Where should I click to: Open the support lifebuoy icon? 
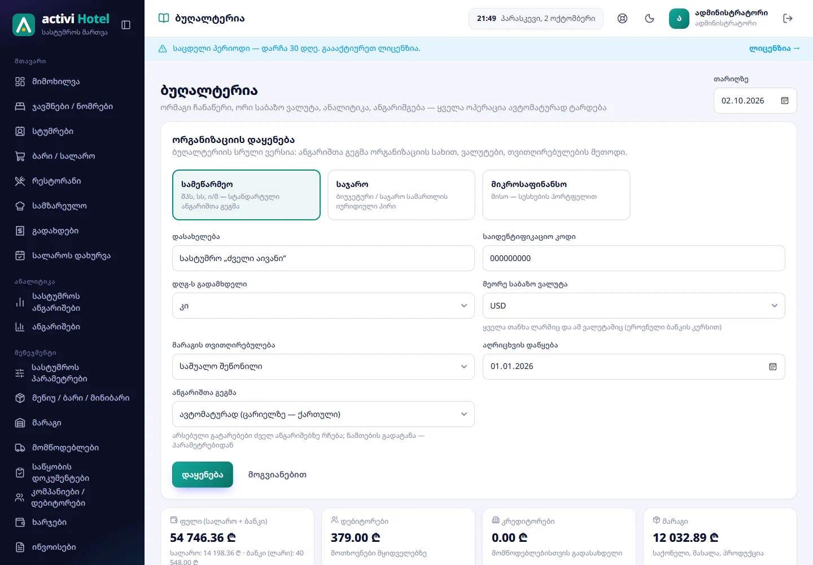tap(623, 19)
